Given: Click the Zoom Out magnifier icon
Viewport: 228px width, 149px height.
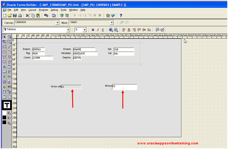Looking at the screenshot, I should (x=116, y=30).
